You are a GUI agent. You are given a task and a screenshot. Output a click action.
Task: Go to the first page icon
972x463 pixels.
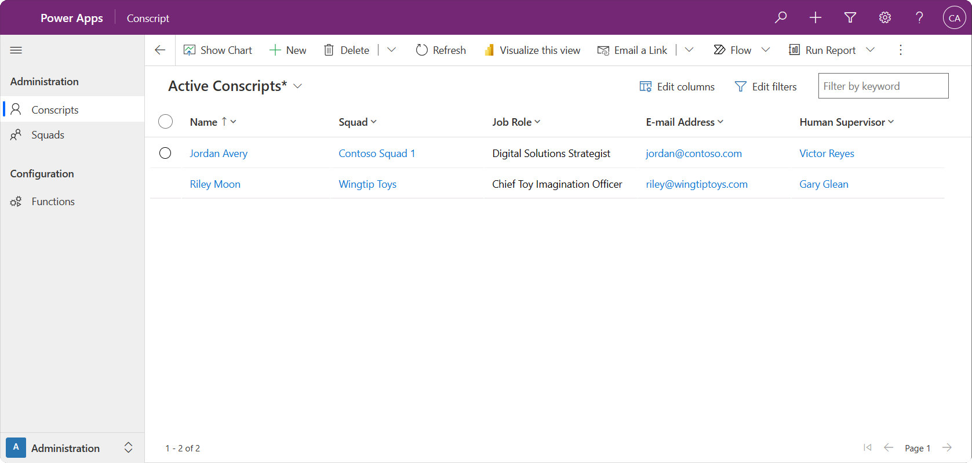[x=867, y=447]
